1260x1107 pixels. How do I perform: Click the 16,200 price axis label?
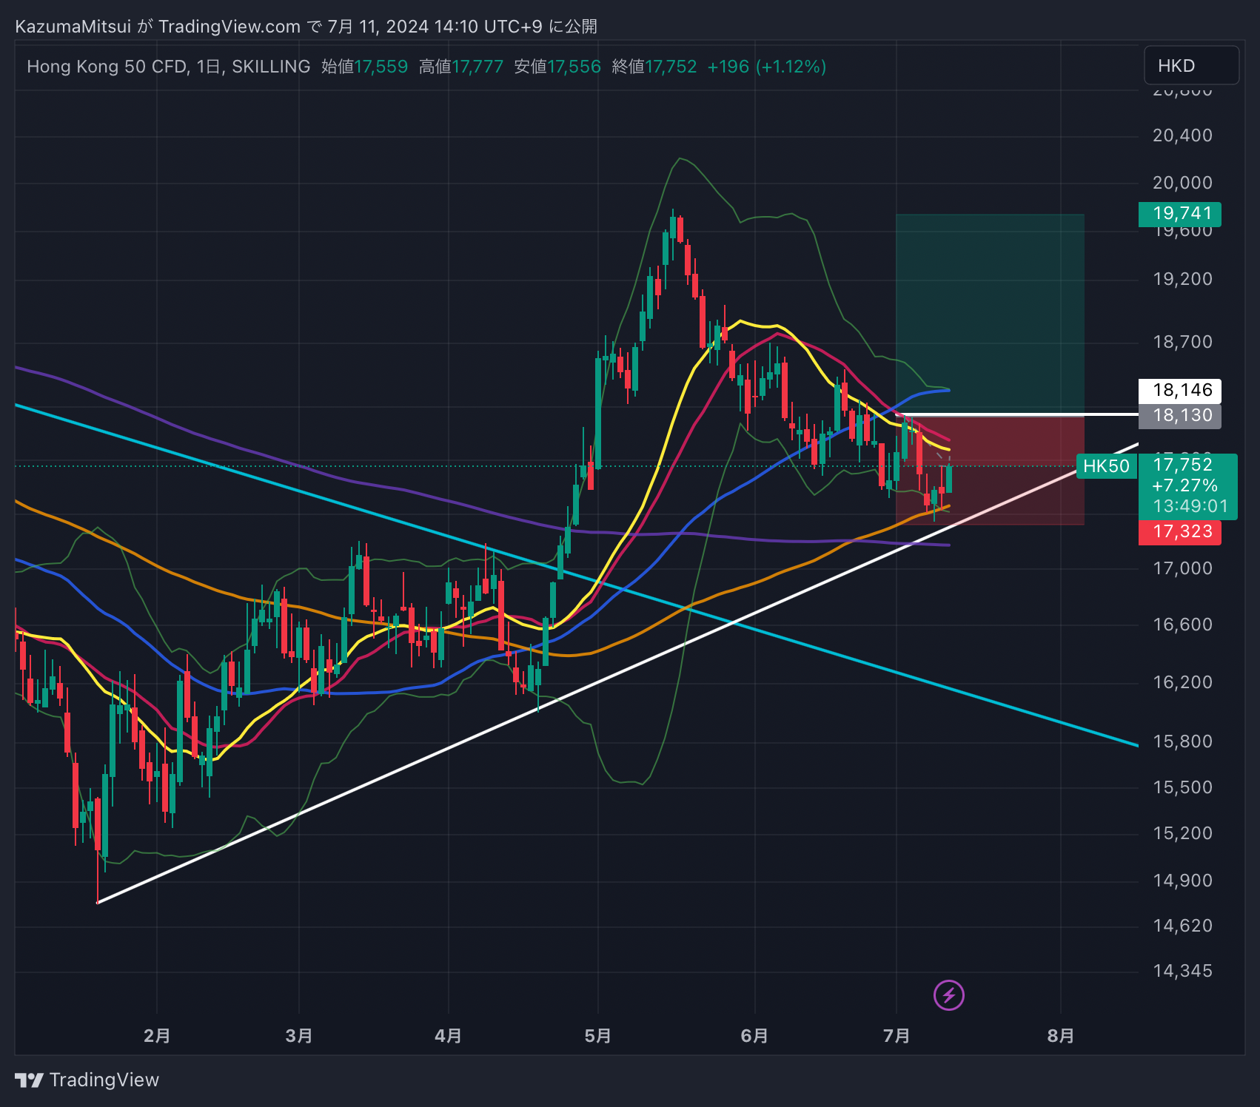1182,682
